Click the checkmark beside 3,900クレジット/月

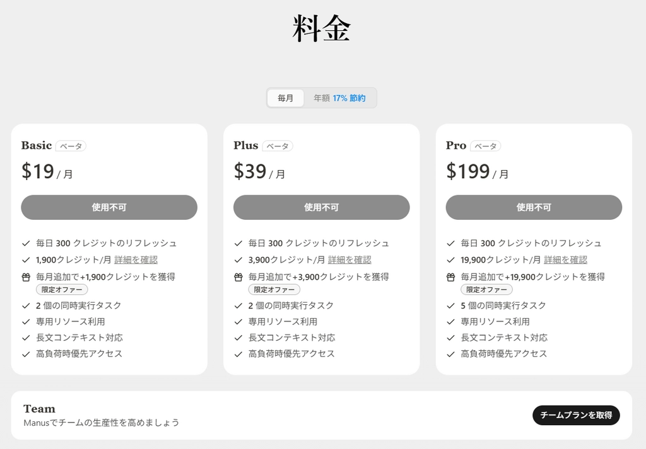(x=238, y=260)
